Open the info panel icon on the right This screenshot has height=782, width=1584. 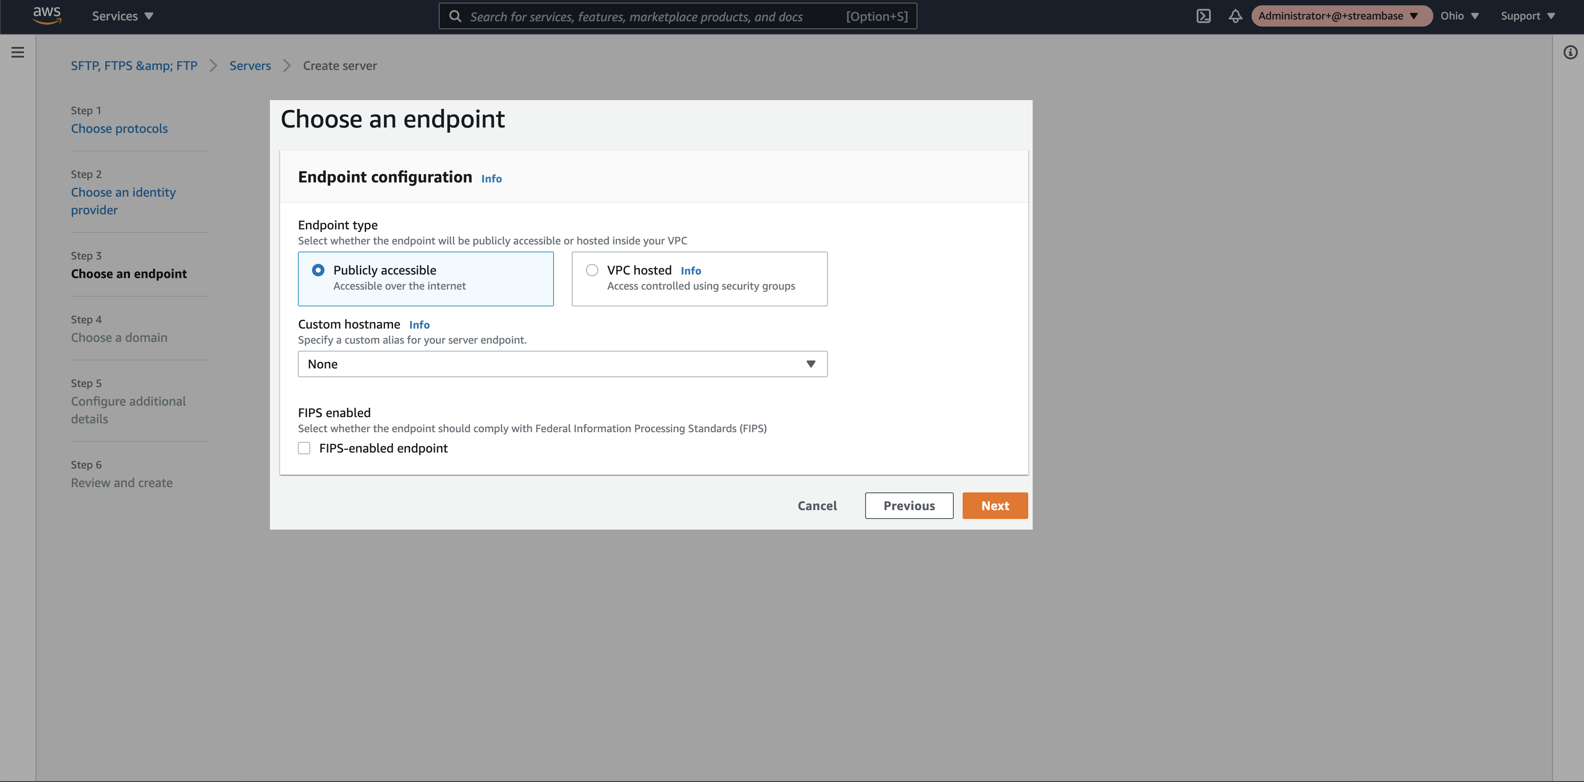point(1570,52)
